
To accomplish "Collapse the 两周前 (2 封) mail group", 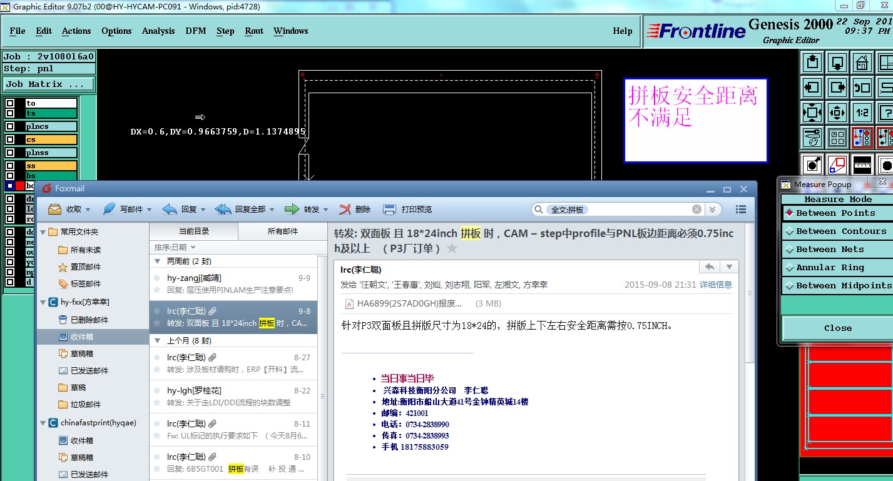I will [x=158, y=261].
